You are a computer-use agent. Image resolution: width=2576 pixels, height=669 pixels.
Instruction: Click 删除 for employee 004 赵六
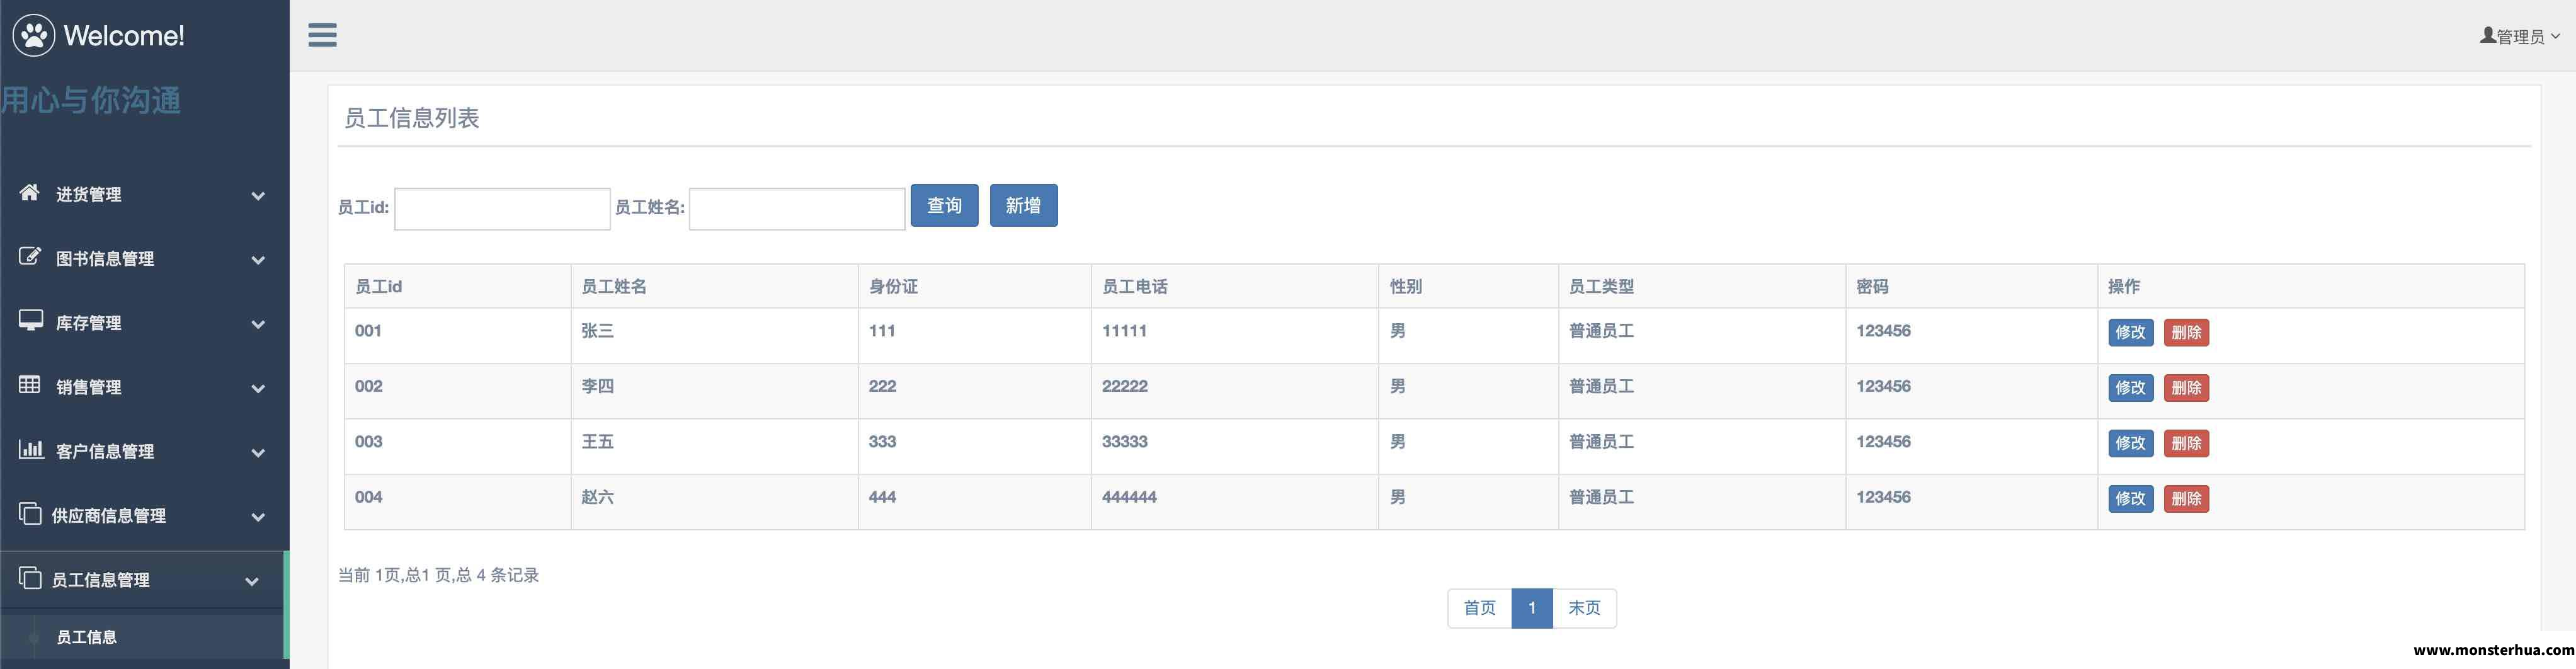click(x=2186, y=498)
